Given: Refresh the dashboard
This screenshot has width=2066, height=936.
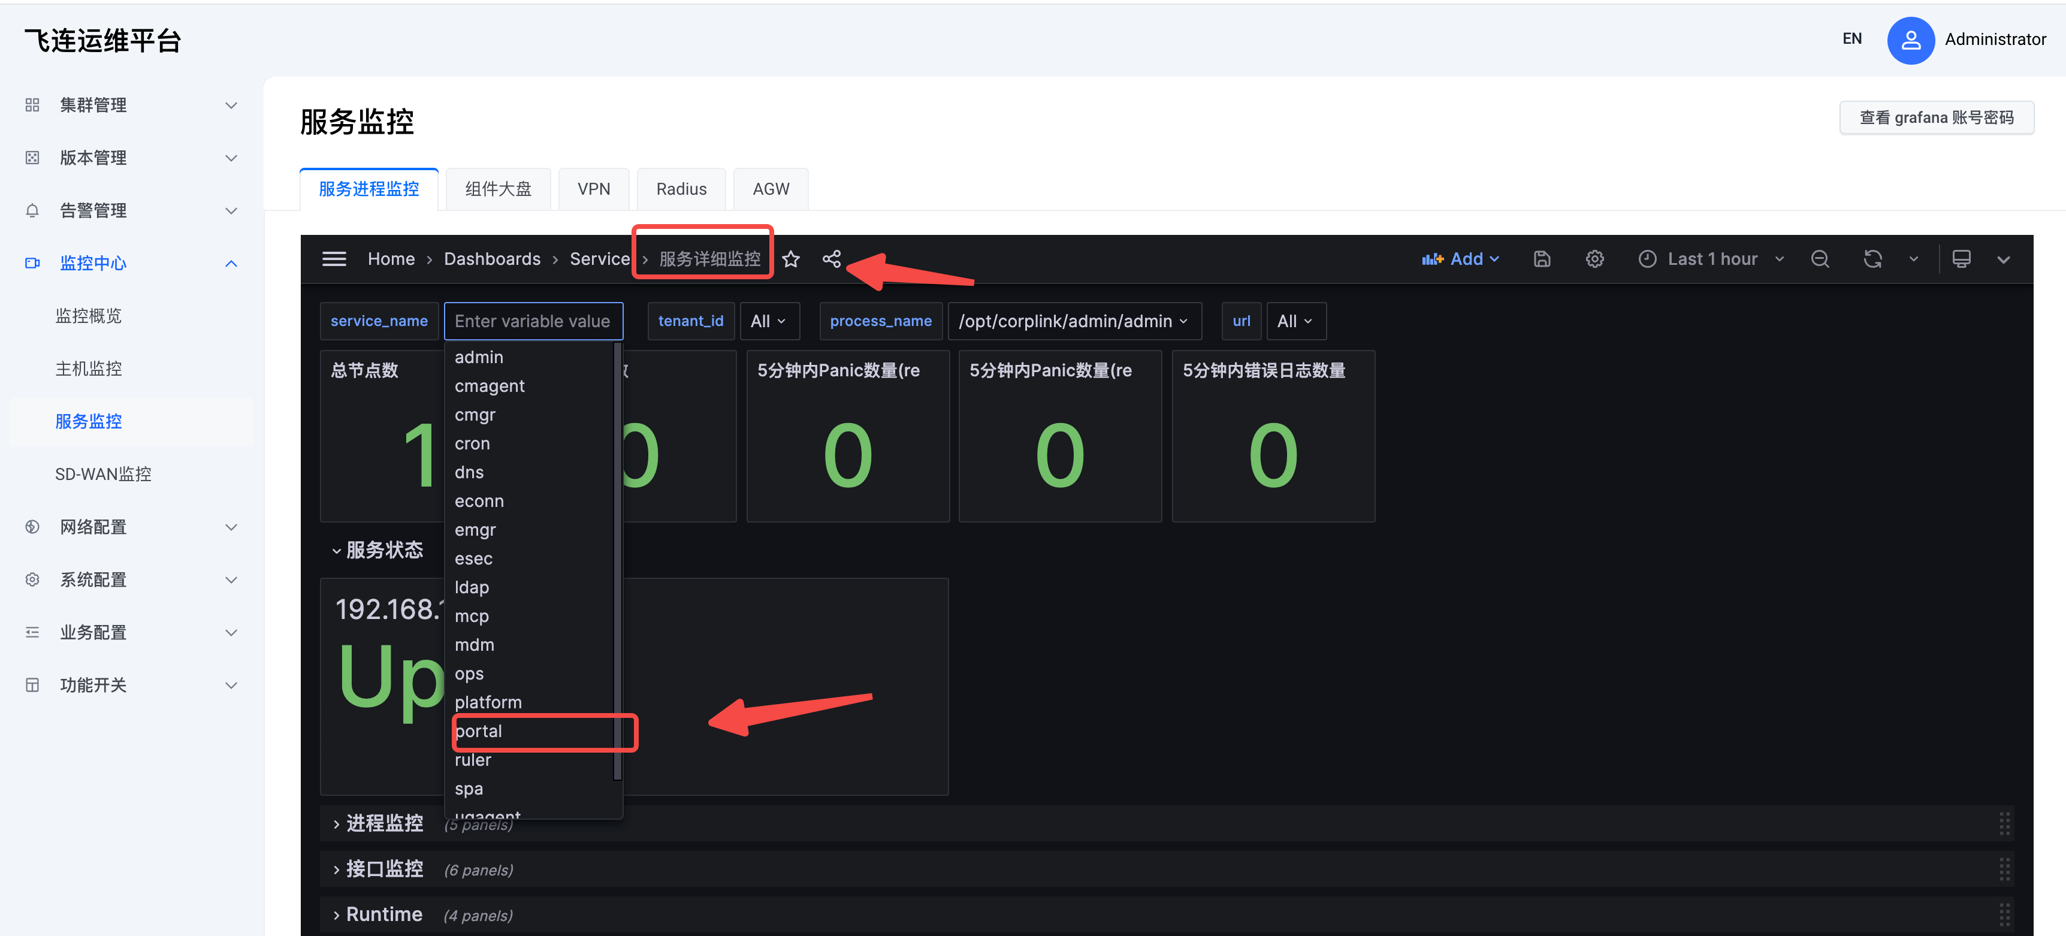Looking at the screenshot, I should pos(1872,259).
